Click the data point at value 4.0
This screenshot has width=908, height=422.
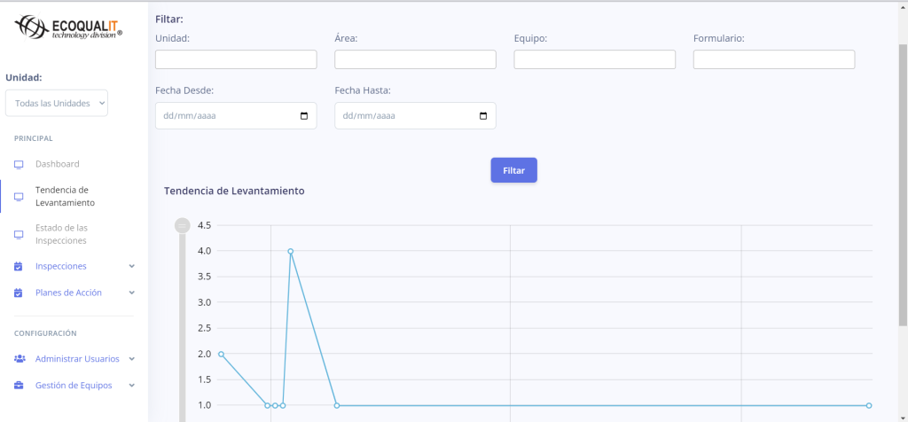click(x=290, y=251)
